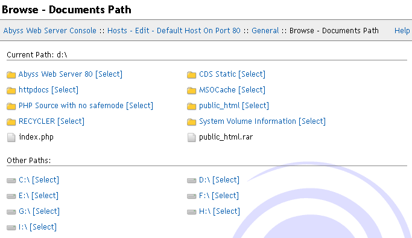Choose [Select] next to httpdocs

pos(65,90)
